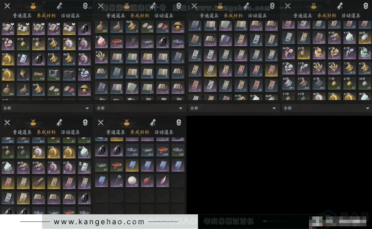This screenshot has width=372, height=229.
Task: Select the red bowl with count 949
Action: click(163, 150)
